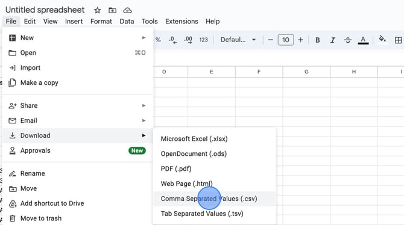Toggle italic formatting
Image resolution: width=404 pixels, height=225 pixels.
point(333,40)
